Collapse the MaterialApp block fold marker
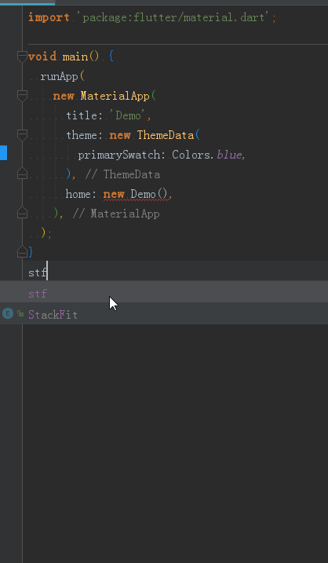 coord(22,96)
